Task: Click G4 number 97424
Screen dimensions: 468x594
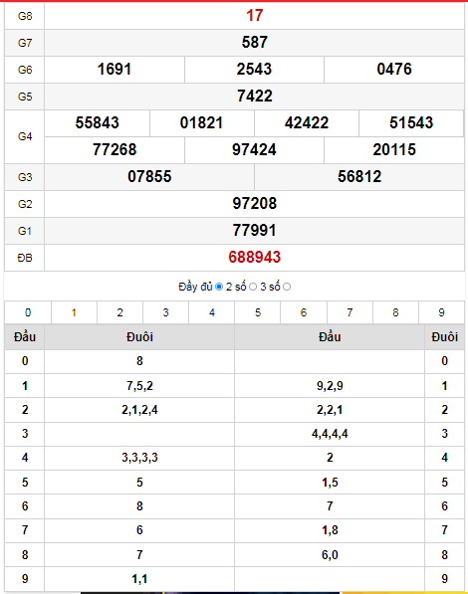Action: [254, 149]
